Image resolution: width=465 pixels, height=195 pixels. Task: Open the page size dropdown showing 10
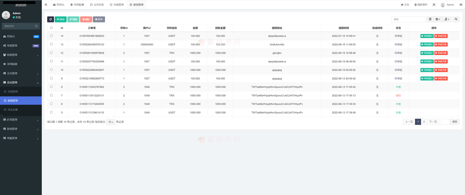(111, 122)
